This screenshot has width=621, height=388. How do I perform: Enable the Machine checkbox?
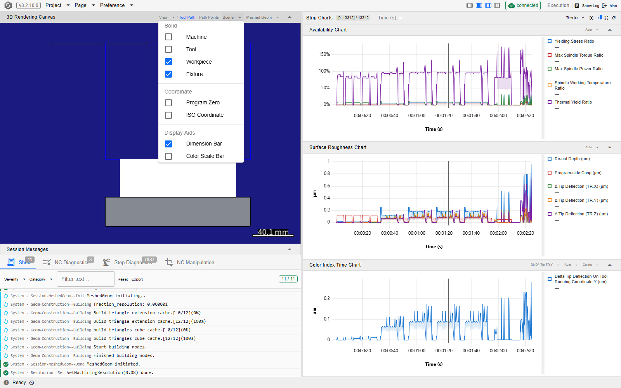[168, 37]
